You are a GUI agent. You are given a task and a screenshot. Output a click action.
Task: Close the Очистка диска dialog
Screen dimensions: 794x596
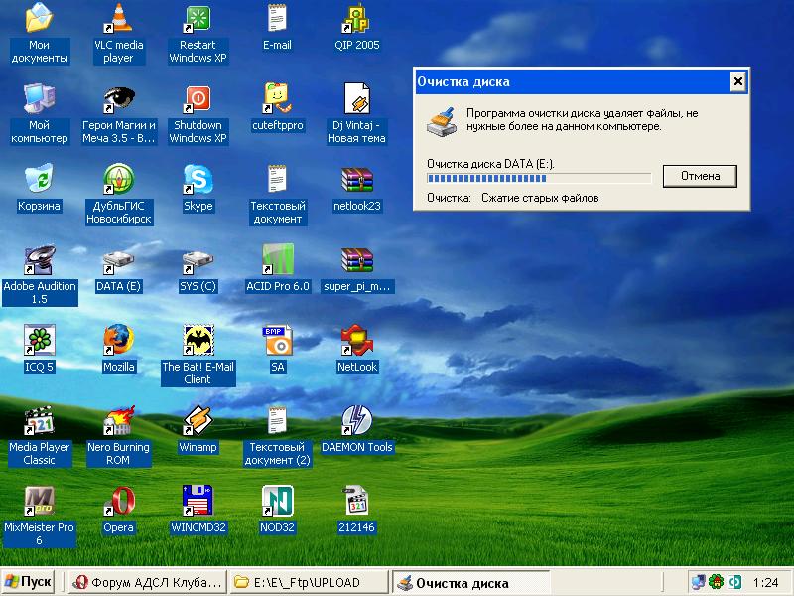[x=737, y=81]
